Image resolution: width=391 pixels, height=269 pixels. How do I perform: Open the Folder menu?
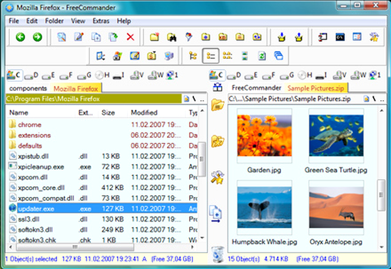point(54,21)
